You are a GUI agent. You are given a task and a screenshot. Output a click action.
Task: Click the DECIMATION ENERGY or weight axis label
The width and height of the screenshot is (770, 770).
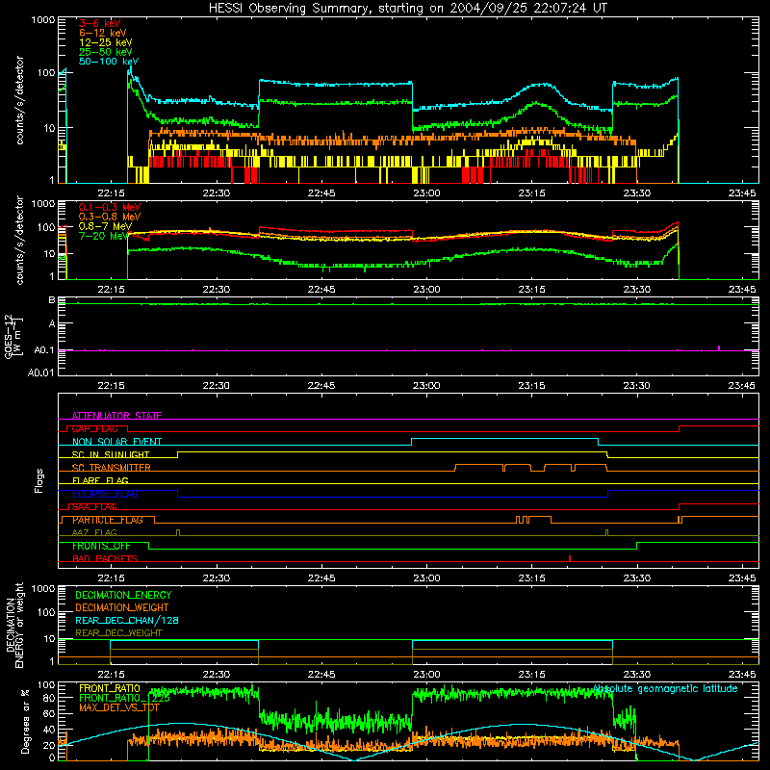(14, 625)
